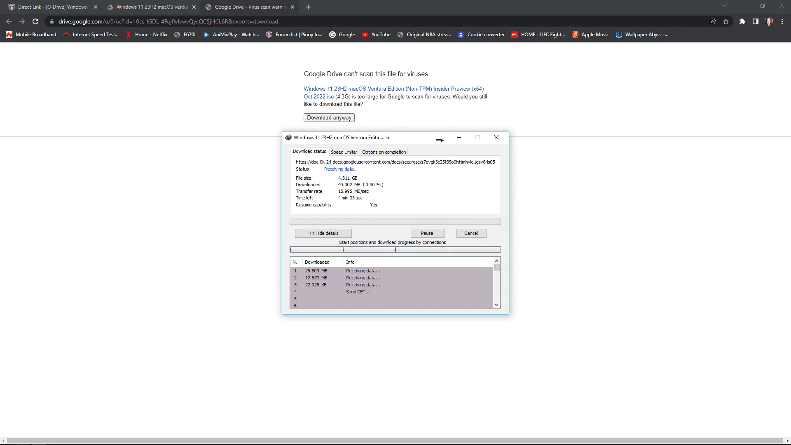Click the 15.995 MB/sec transfer rate value
Image resolution: width=791 pixels, height=445 pixels.
(x=353, y=192)
